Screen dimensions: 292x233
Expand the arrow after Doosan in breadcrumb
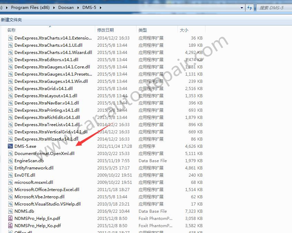[78, 8]
